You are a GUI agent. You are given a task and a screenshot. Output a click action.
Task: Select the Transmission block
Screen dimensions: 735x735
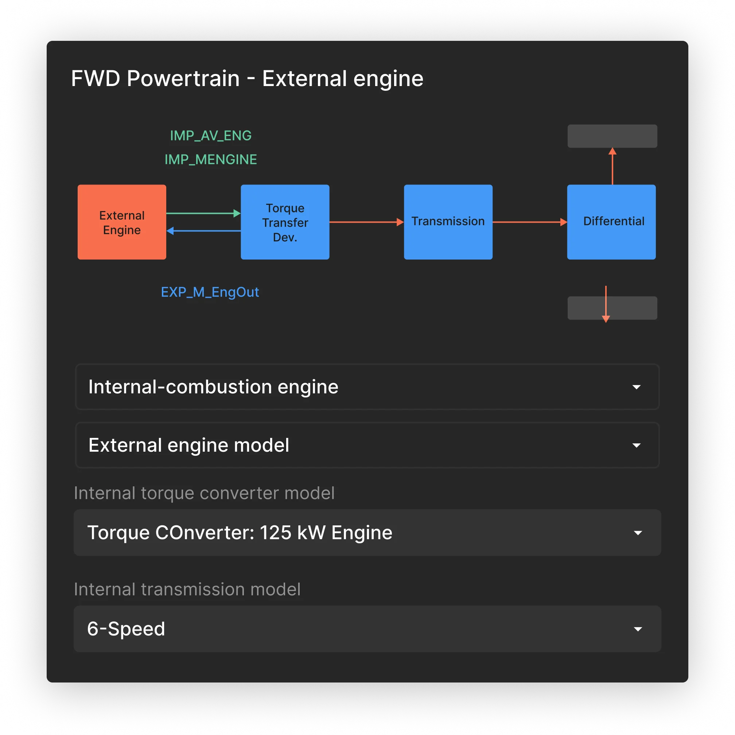[x=448, y=222]
